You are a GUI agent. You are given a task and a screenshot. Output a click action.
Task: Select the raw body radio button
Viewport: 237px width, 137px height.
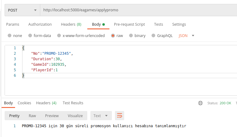coord(113,35)
